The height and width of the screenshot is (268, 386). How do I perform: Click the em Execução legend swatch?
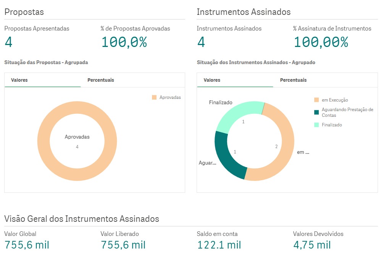click(x=316, y=100)
